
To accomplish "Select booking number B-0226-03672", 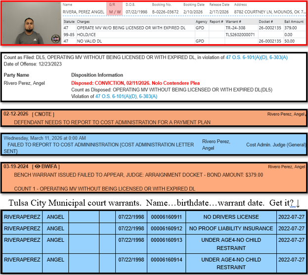I will pyautogui.click(x=165, y=12).
